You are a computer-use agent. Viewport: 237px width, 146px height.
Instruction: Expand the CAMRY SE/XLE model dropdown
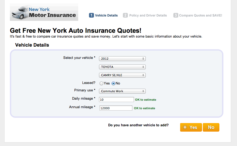(x=122, y=75)
